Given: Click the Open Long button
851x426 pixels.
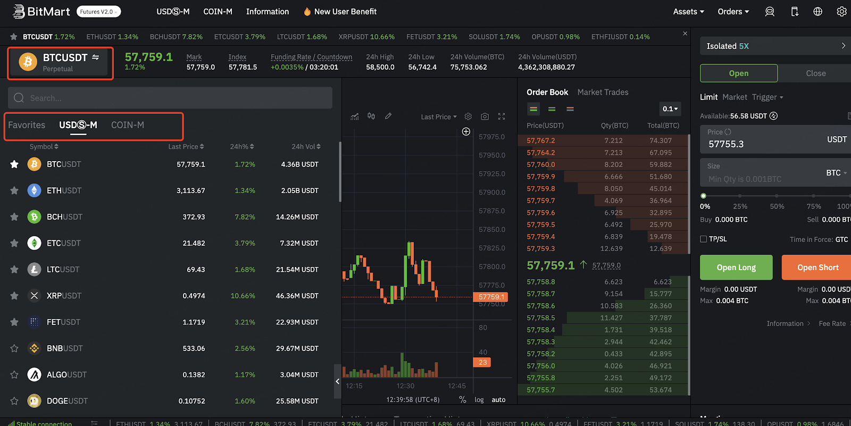Looking at the screenshot, I should tap(736, 268).
